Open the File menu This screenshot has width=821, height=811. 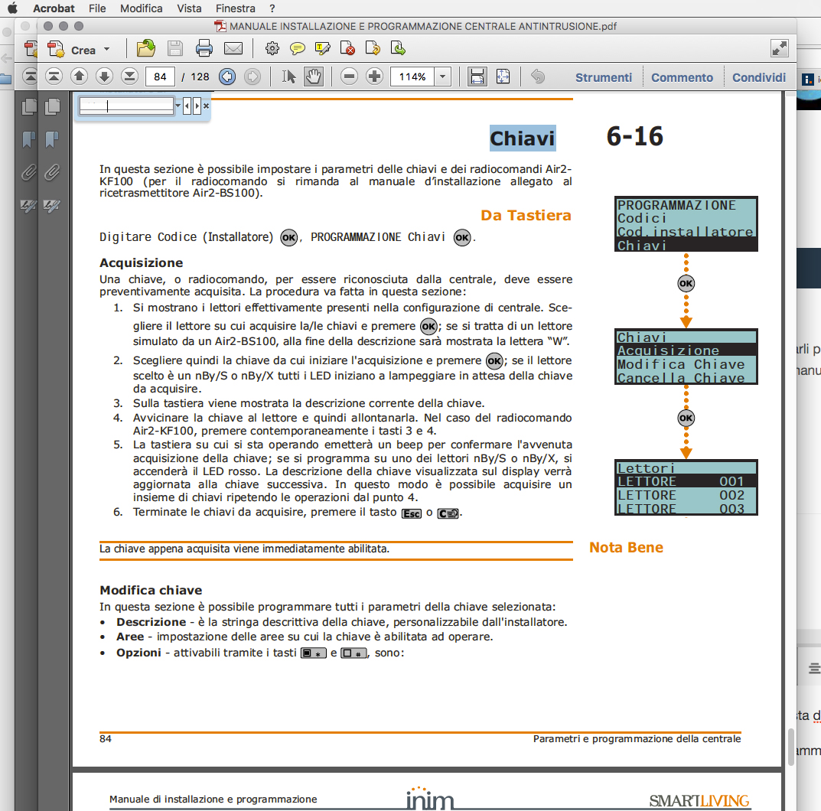[x=97, y=8]
